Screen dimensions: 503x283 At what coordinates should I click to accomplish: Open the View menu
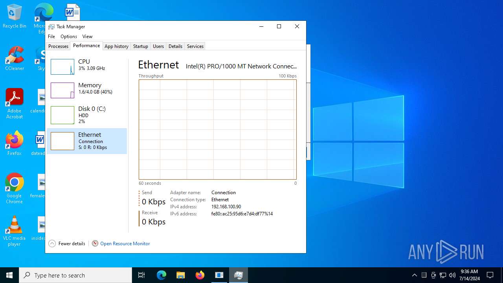(x=87, y=37)
